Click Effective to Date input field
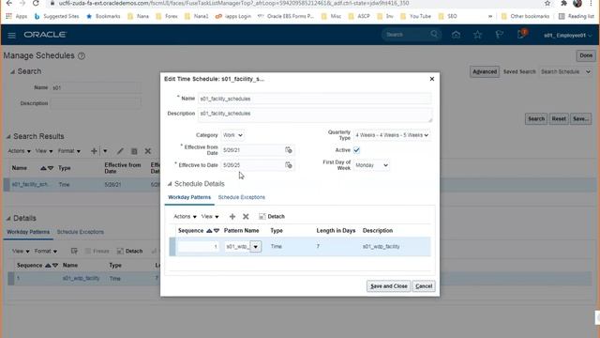 [x=252, y=165]
